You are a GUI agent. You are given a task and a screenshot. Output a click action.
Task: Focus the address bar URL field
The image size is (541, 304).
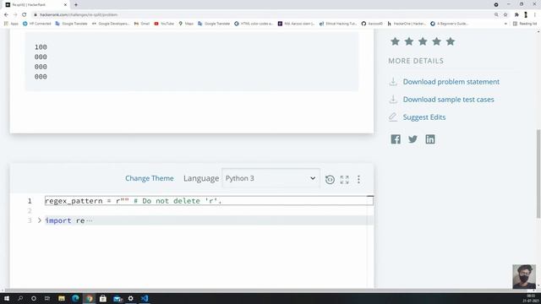tap(262, 15)
